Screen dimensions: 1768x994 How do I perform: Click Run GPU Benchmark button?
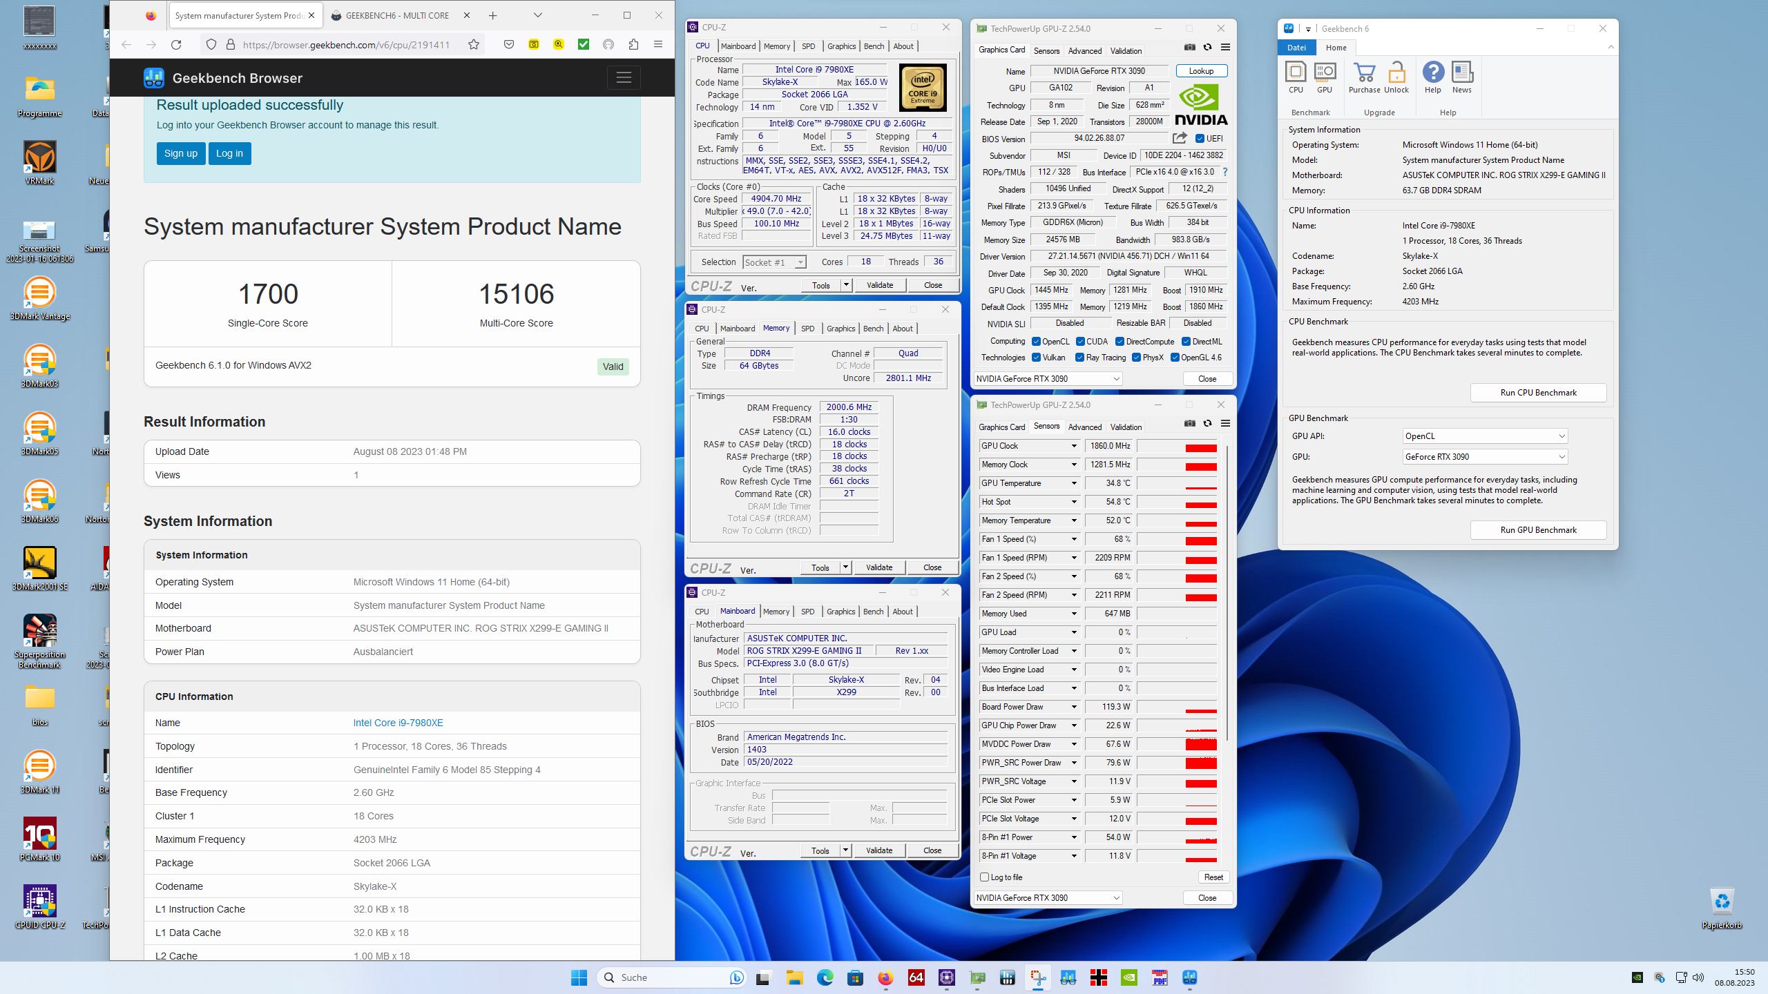click(x=1538, y=529)
